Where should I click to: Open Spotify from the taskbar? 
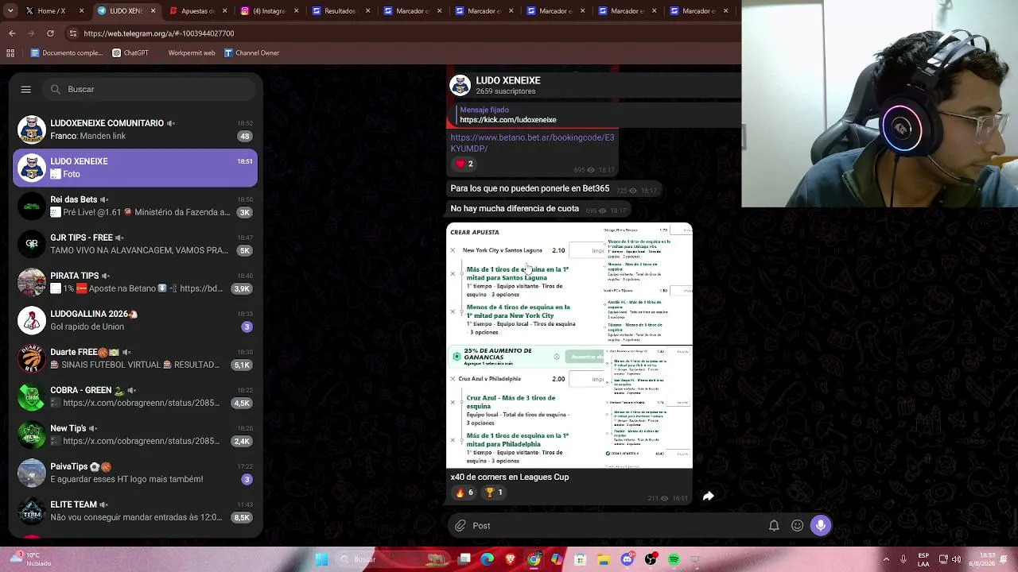click(674, 559)
